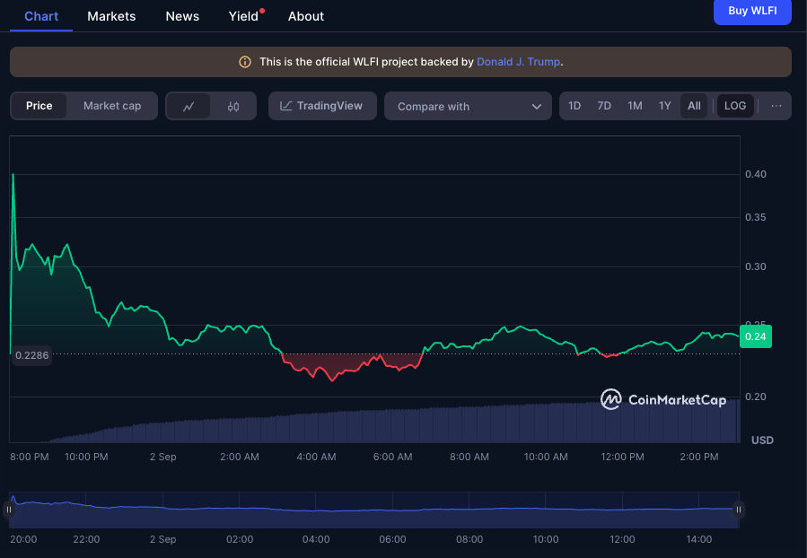Click the 2 Sep date on main axis
The image size is (807, 558).
(163, 457)
